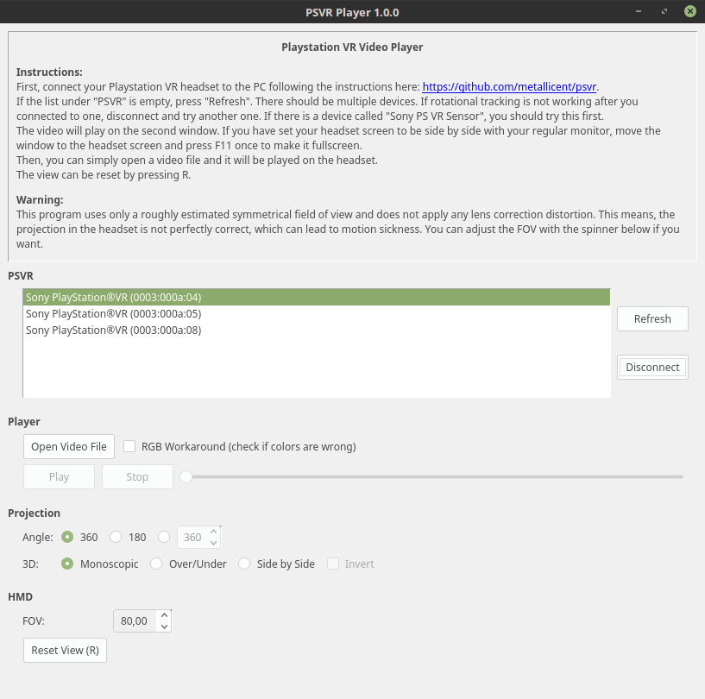Decrease custom angle with down arrow
705x699 pixels.
[213, 543]
